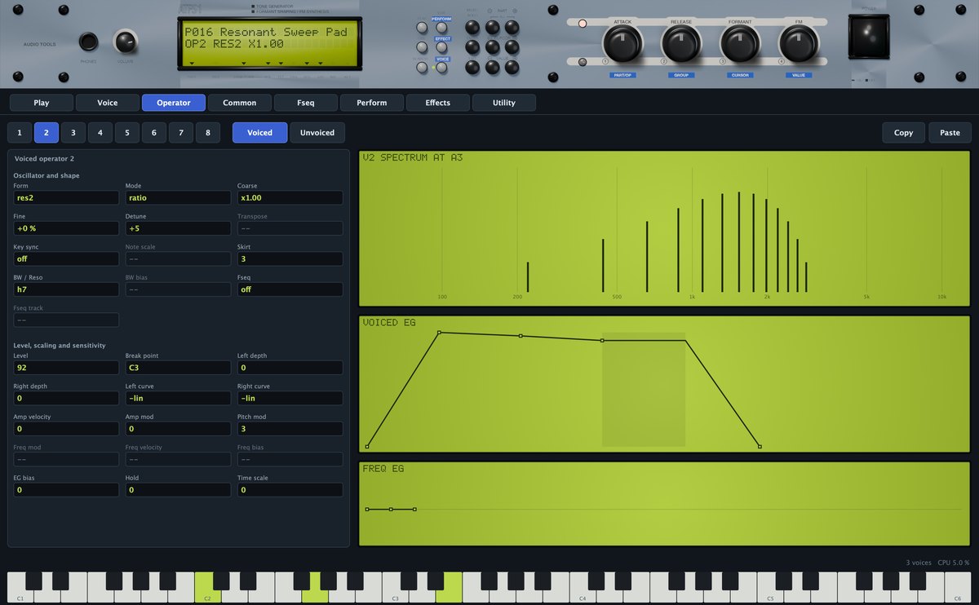Select operator 1

[x=20, y=133]
